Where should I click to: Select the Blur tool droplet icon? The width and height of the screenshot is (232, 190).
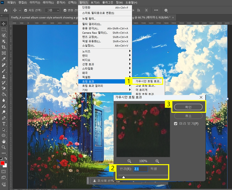(3, 100)
